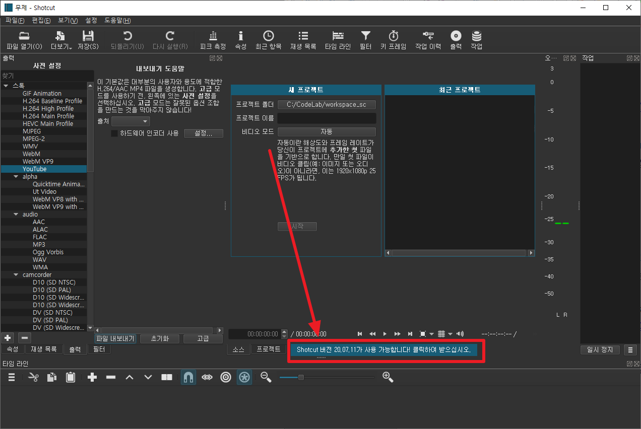Select the YouTube preset
The width and height of the screenshot is (641, 429).
click(43, 169)
